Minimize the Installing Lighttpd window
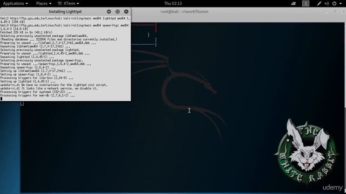346x194 pixels. coord(109,11)
